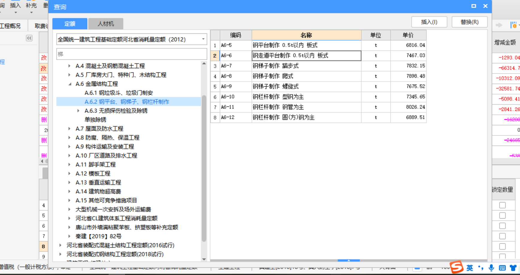The image size is (520, 275).
Task: Expand A.7 屋面及防水工程 node
Action: [69, 129]
